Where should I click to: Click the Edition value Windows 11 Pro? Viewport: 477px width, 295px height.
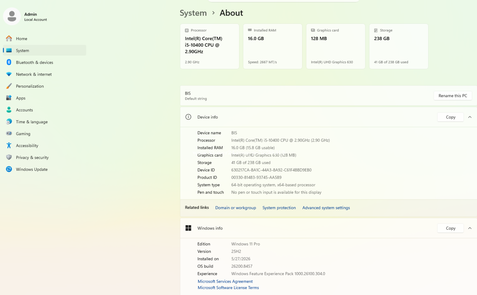pyautogui.click(x=245, y=244)
